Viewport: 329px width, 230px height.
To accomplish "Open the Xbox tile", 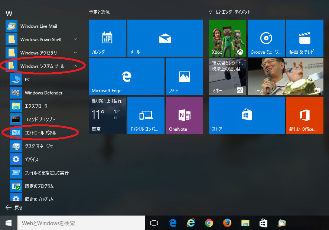I will tap(228, 38).
